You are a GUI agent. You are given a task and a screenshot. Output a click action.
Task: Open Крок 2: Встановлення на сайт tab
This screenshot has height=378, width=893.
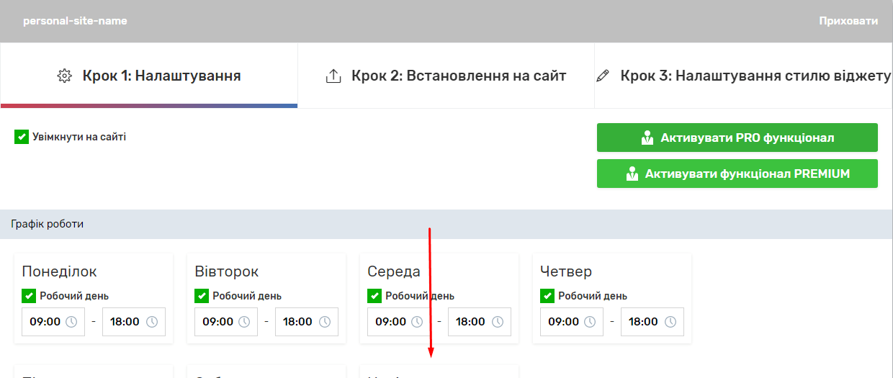pyautogui.click(x=446, y=76)
